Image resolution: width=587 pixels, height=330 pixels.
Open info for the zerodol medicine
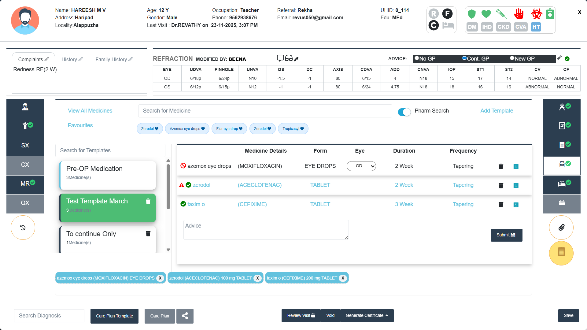pyautogui.click(x=516, y=186)
